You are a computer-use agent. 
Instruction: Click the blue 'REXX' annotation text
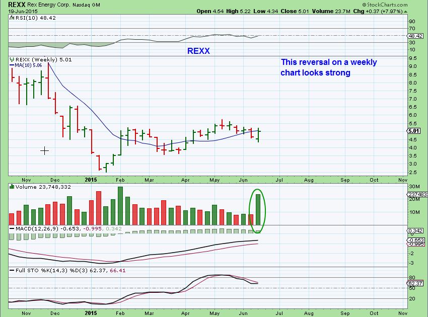click(198, 51)
